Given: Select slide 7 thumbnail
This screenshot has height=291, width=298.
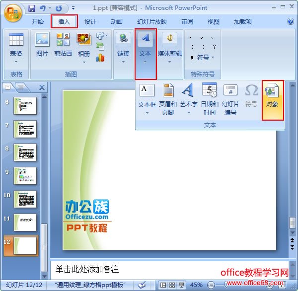Looking at the screenshot, I should [x=25, y=129].
